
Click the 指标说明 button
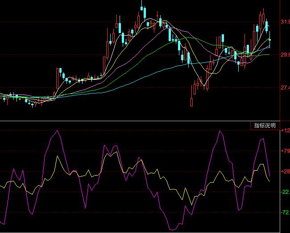265,126
